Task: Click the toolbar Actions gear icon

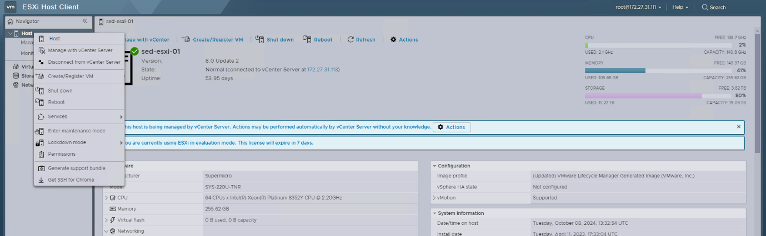Action: (393, 40)
